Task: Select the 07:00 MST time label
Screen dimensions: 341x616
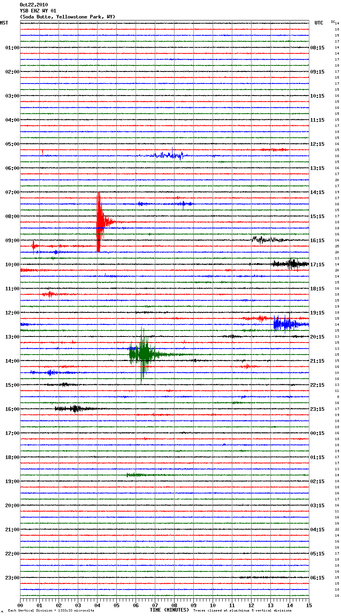Action: coord(12,192)
